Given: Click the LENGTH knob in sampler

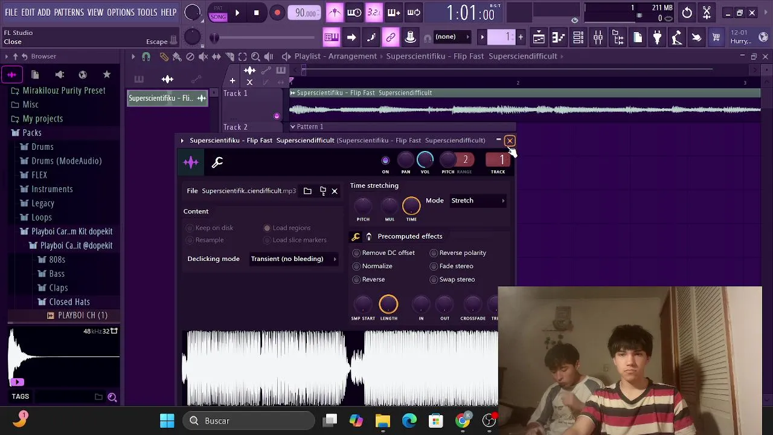Looking at the screenshot, I should pos(388,304).
